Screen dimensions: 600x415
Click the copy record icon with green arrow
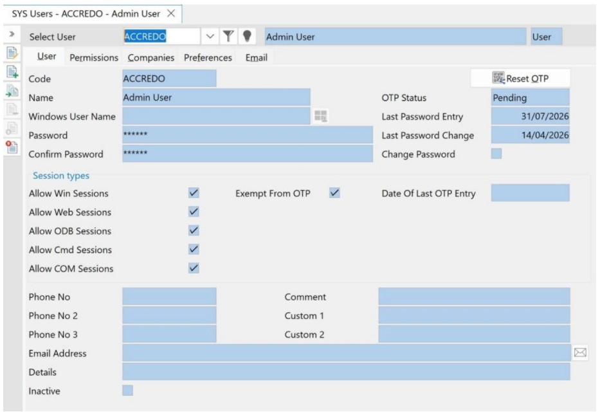12,91
